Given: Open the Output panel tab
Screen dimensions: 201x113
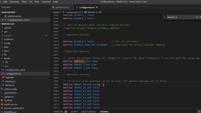Looking at the screenshot, I should click(74, 112).
